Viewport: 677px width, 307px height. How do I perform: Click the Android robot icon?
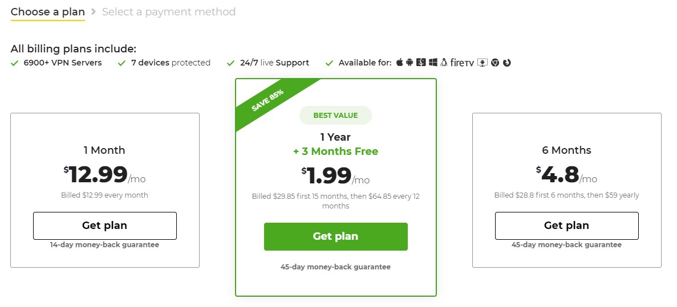coord(410,63)
